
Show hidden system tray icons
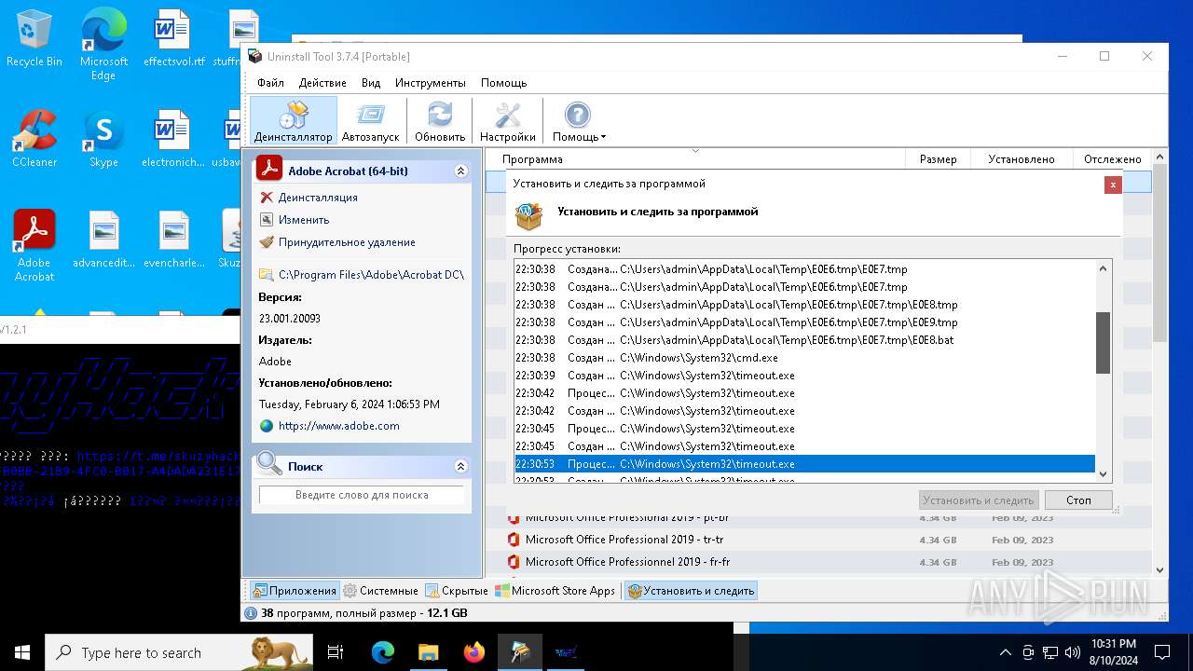click(1005, 652)
